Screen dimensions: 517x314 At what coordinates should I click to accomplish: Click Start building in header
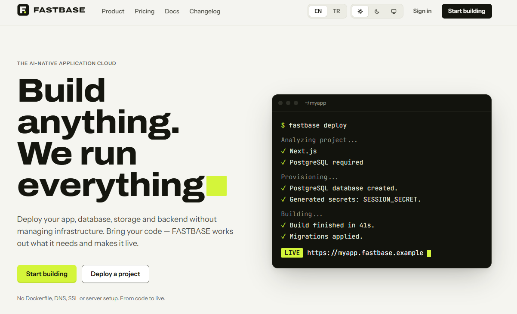[467, 11]
